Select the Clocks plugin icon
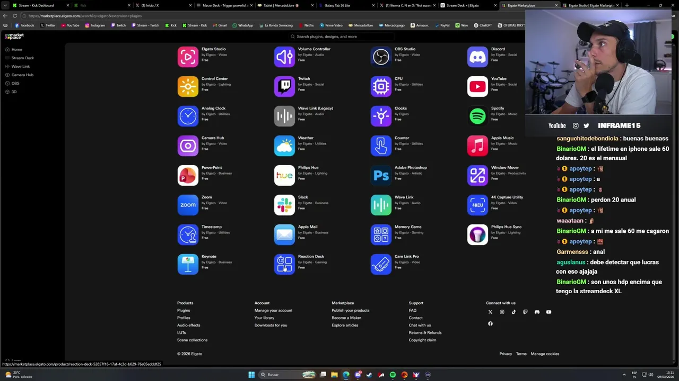This screenshot has width=679, height=381. pos(381,116)
